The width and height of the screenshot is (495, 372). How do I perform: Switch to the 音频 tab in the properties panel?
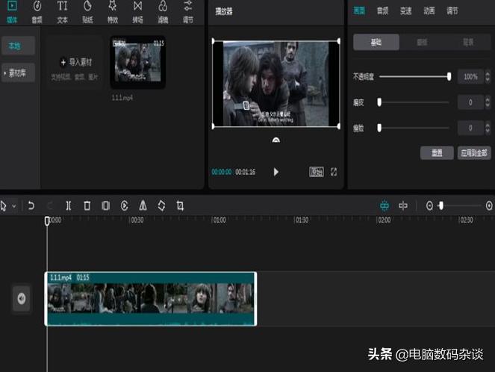(x=382, y=11)
